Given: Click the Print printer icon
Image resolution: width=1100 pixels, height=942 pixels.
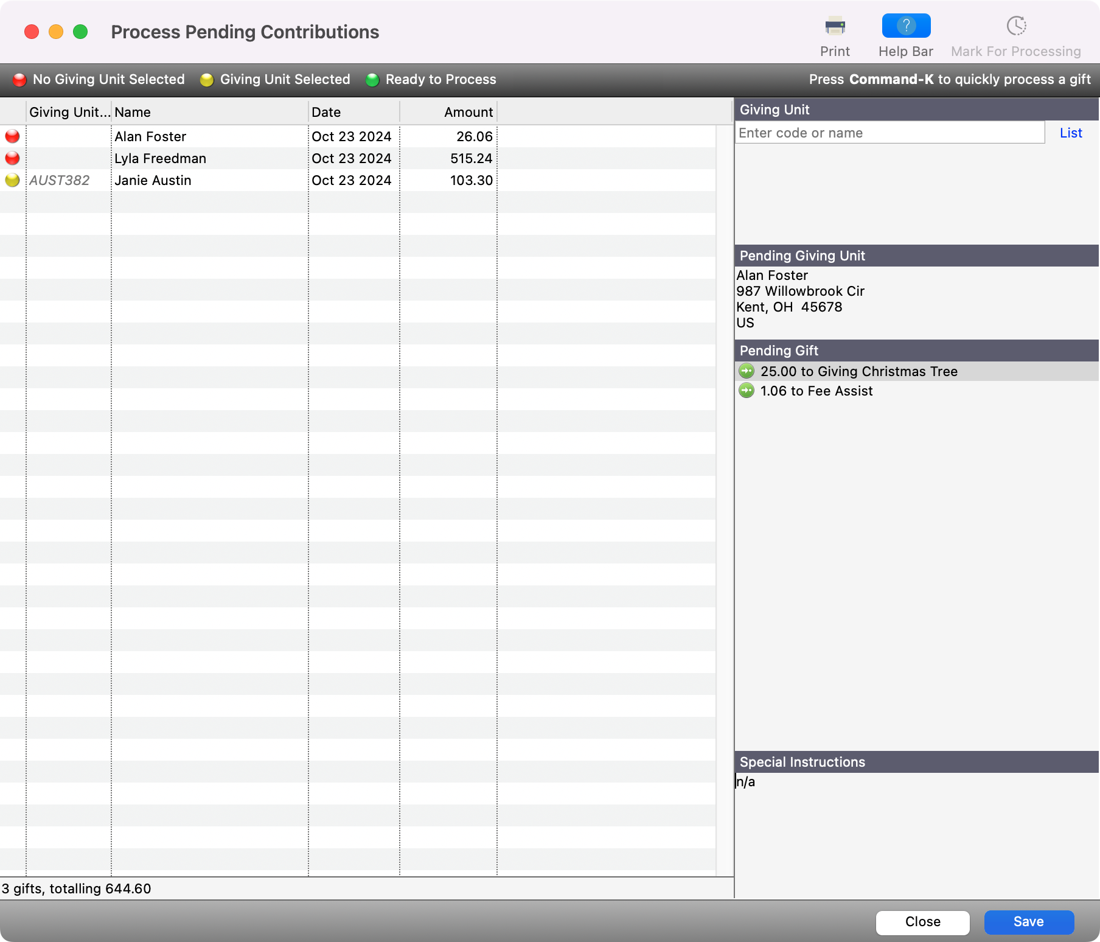Looking at the screenshot, I should coord(835,26).
